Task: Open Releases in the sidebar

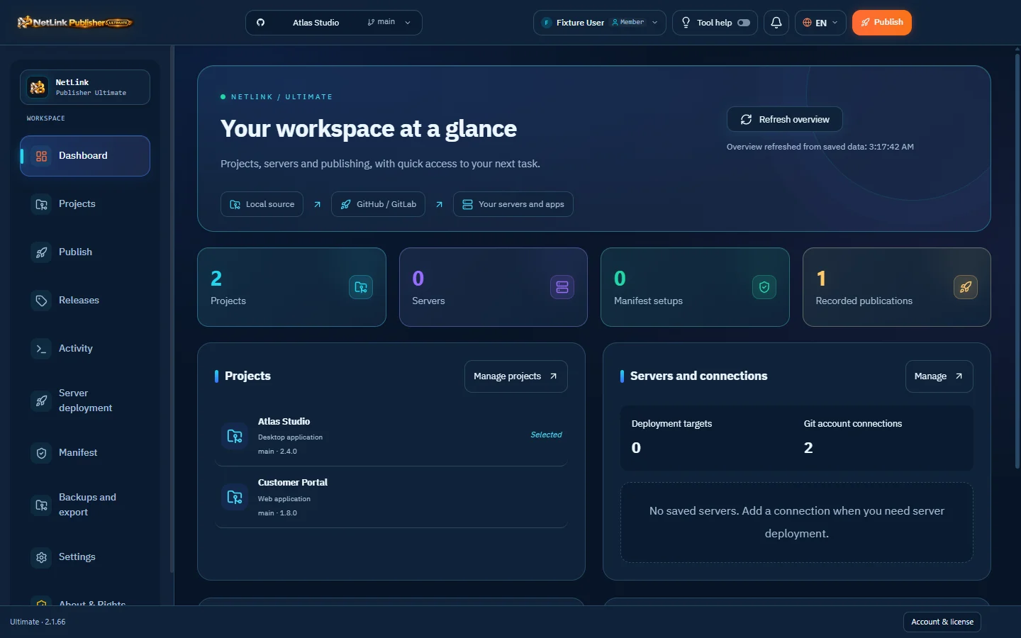Action: pyautogui.click(x=85, y=301)
